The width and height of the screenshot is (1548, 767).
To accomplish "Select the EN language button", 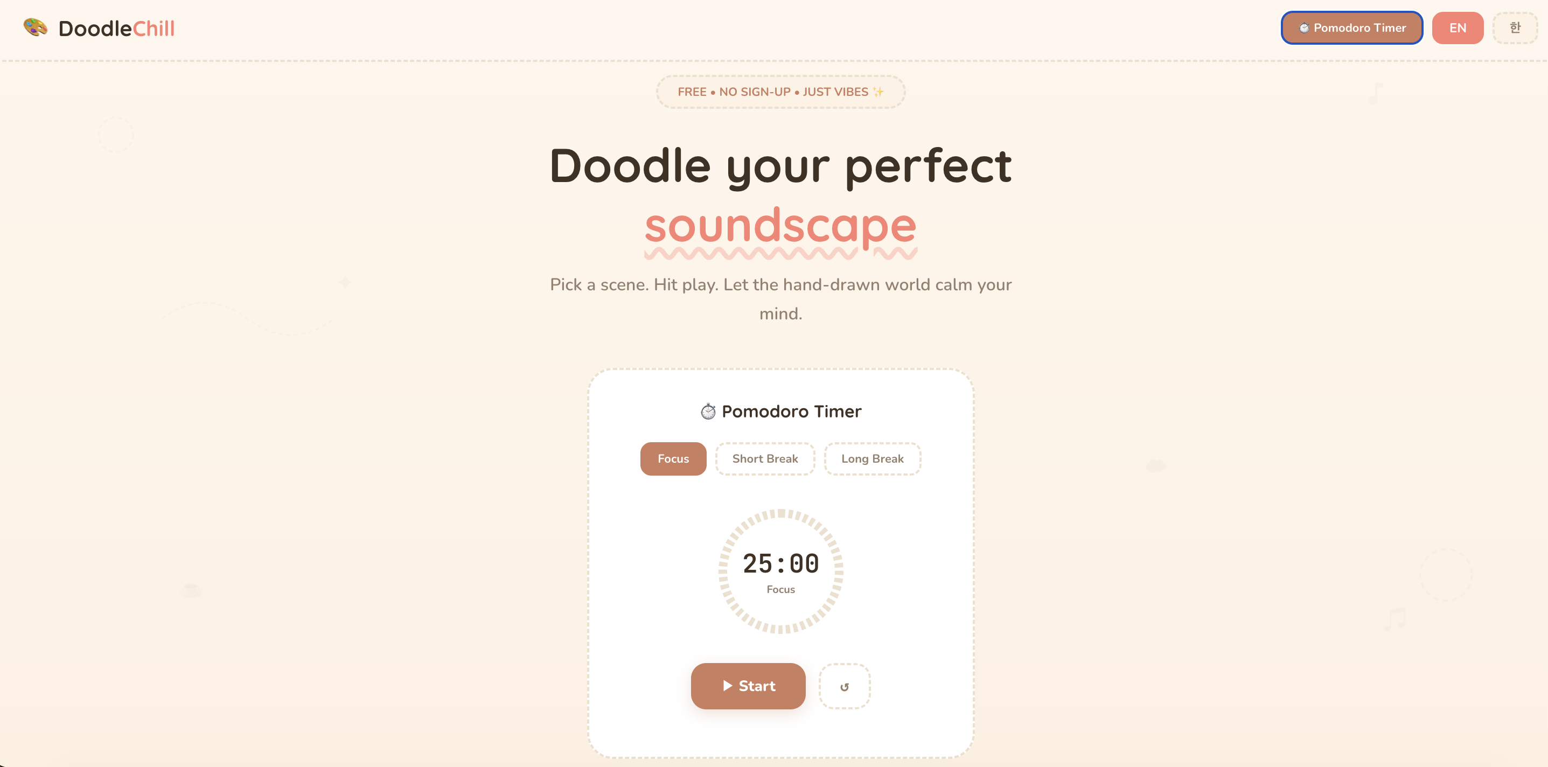I will point(1458,27).
